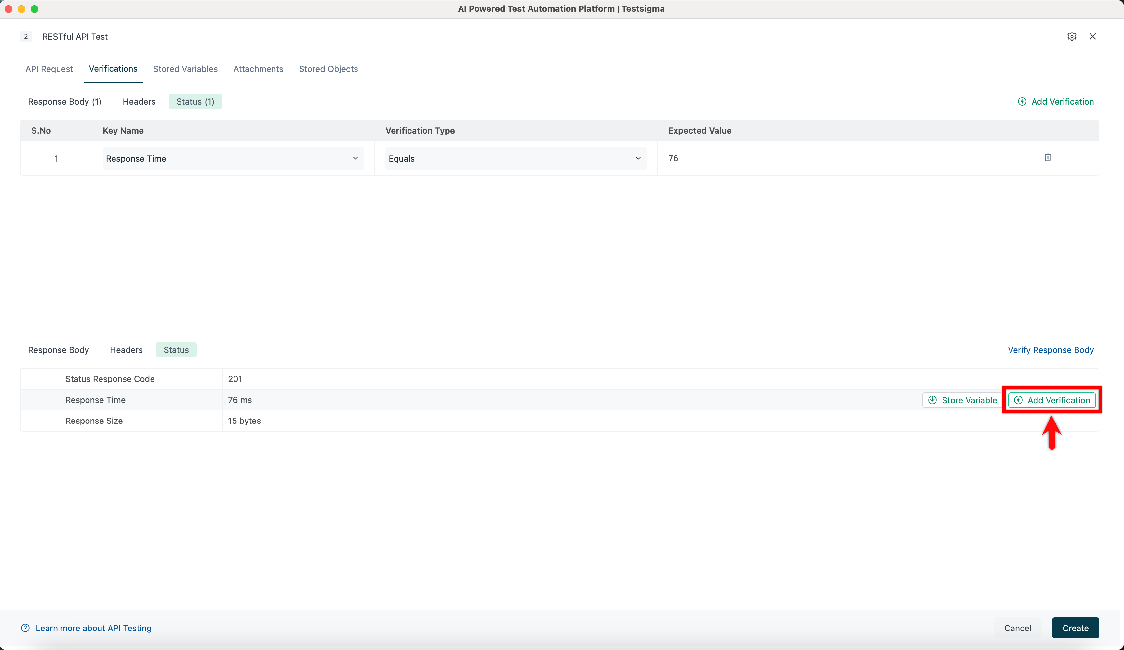Image resolution: width=1124 pixels, height=650 pixels.
Task: Expand the Response Body (1) filter
Action: [x=64, y=101]
